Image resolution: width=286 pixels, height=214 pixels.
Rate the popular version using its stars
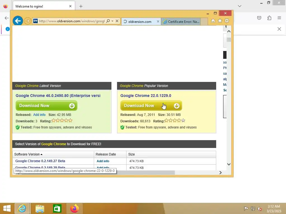coord(175,120)
